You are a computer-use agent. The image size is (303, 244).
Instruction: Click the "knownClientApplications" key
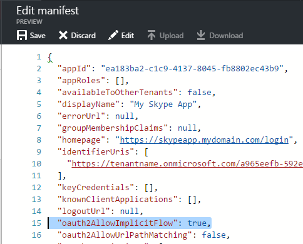click(x=117, y=200)
